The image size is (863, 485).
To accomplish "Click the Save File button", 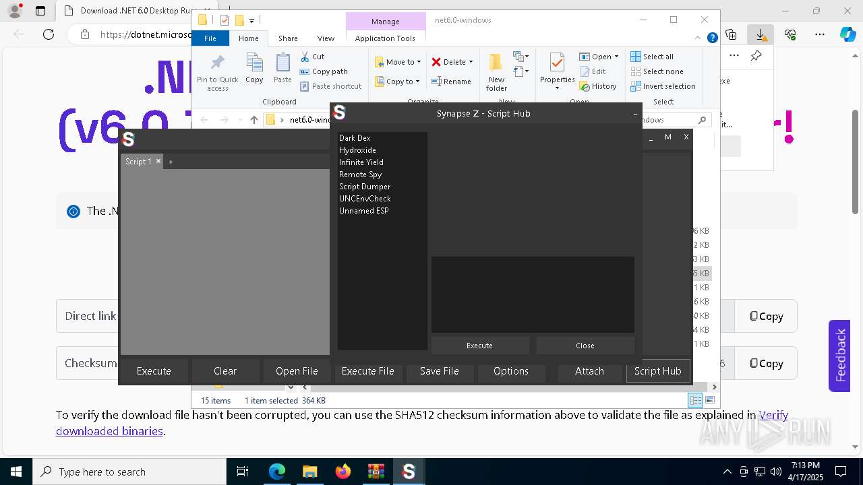I will (x=440, y=371).
